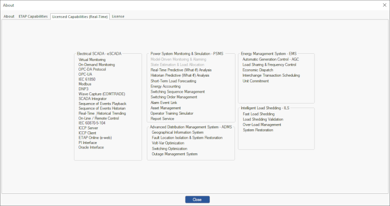Click Virtual Monitoring text
This screenshot has height=206, width=390.
(x=92, y=60)
